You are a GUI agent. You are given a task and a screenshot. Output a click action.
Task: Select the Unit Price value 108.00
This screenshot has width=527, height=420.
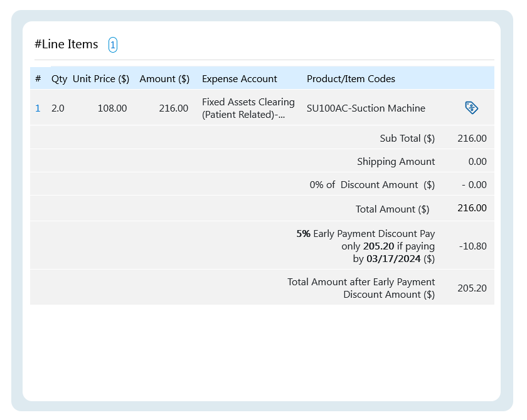coord(112,108)
